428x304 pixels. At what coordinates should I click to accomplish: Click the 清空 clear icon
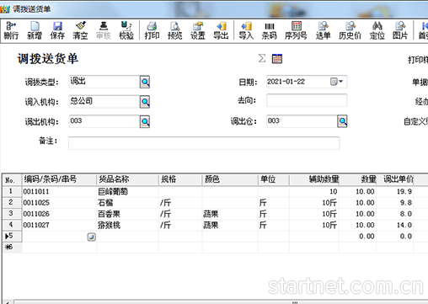(x=80, y=30)
